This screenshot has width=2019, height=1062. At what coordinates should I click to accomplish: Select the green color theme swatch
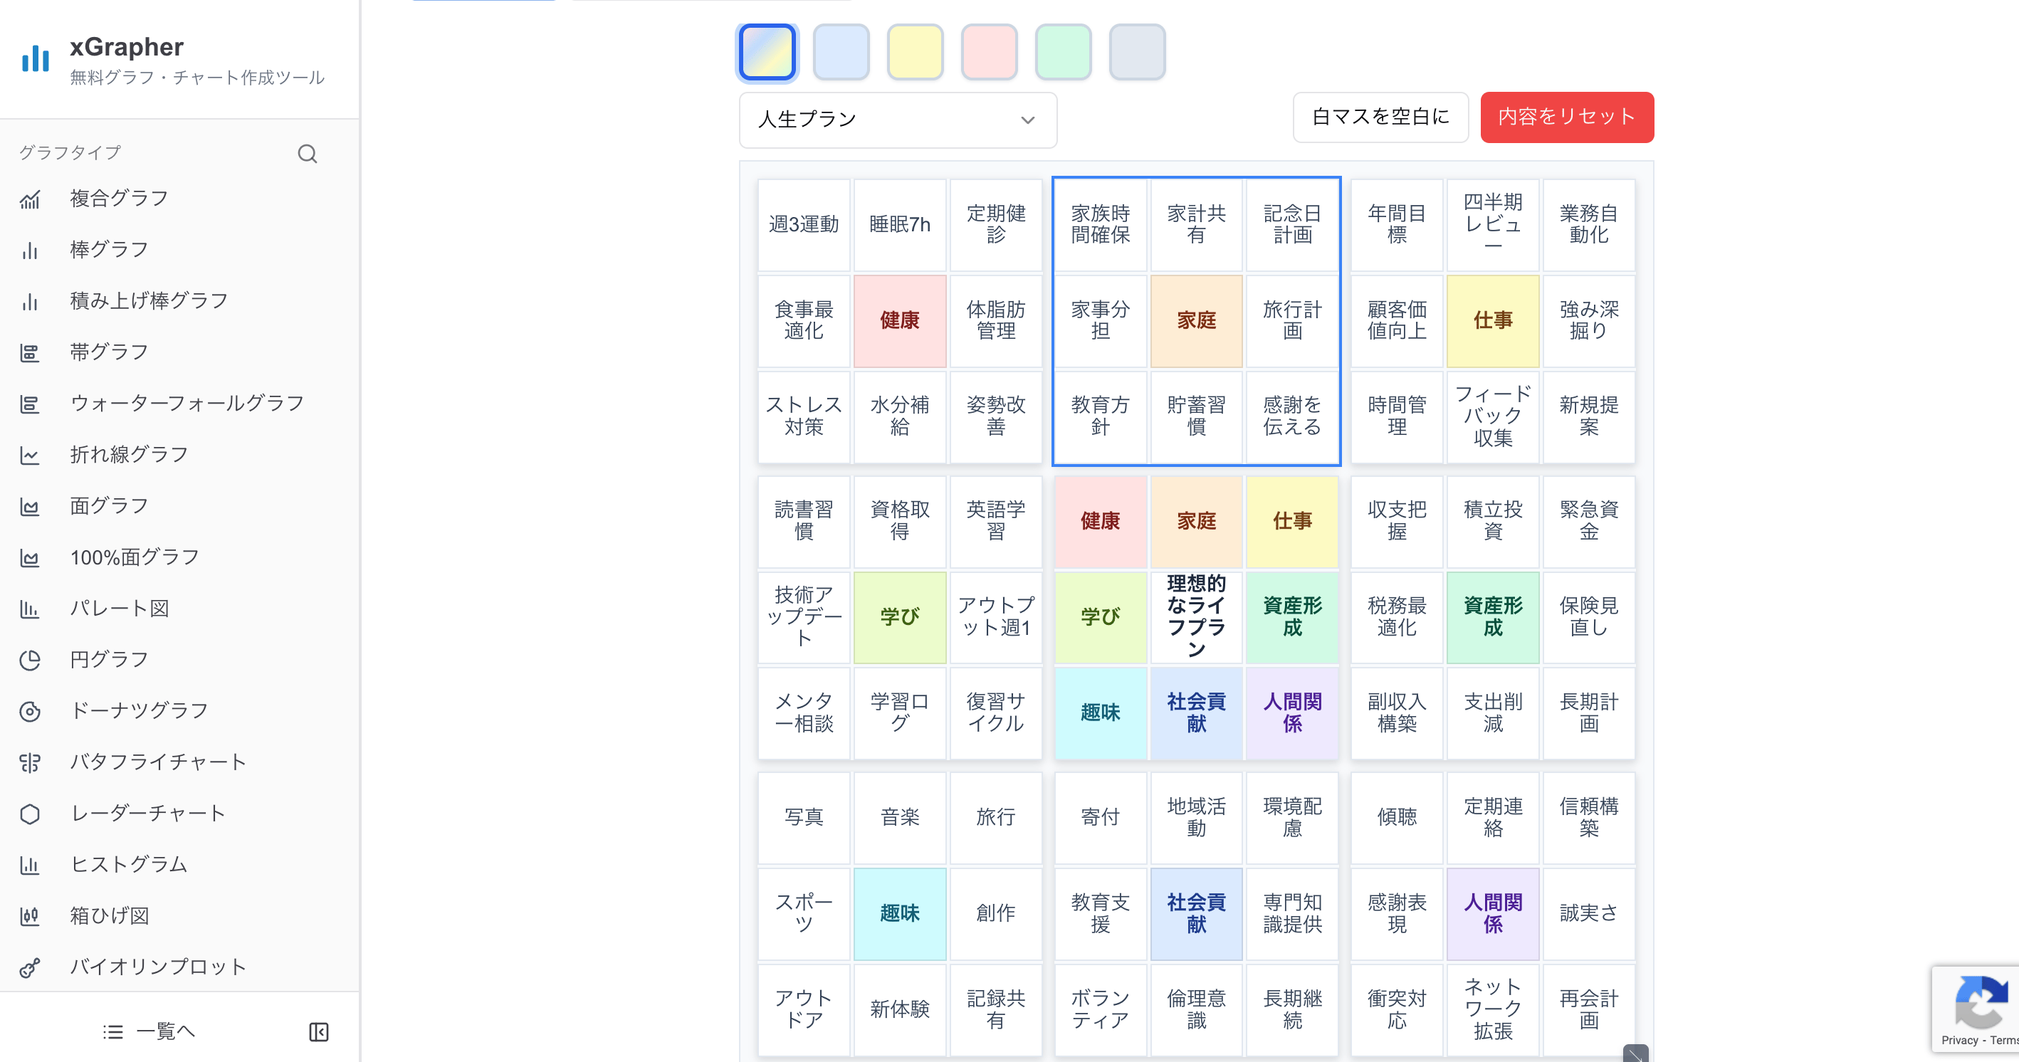(x=1062, y=52)
